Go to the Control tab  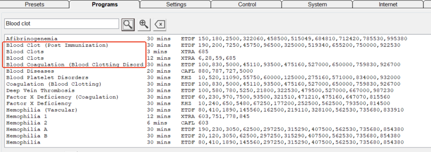(x=247, y=4)
